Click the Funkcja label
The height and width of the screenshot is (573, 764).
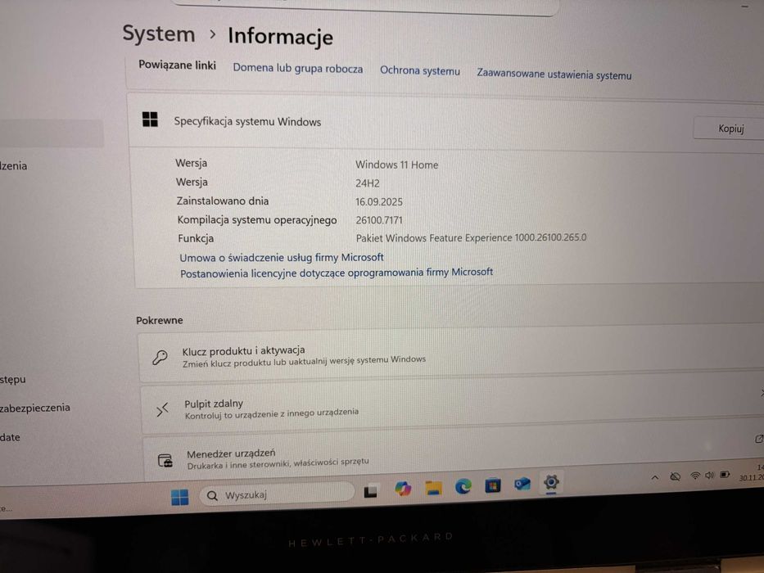[x=196, y=238]
